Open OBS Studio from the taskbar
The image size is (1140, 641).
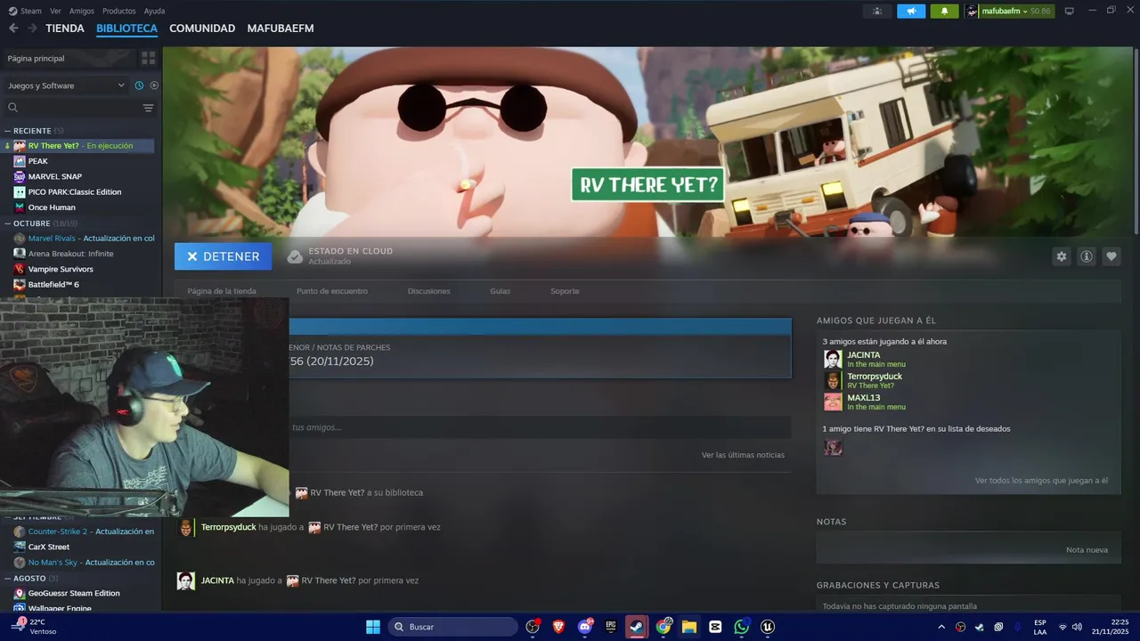pyautogui.click(x=533, y=627)
